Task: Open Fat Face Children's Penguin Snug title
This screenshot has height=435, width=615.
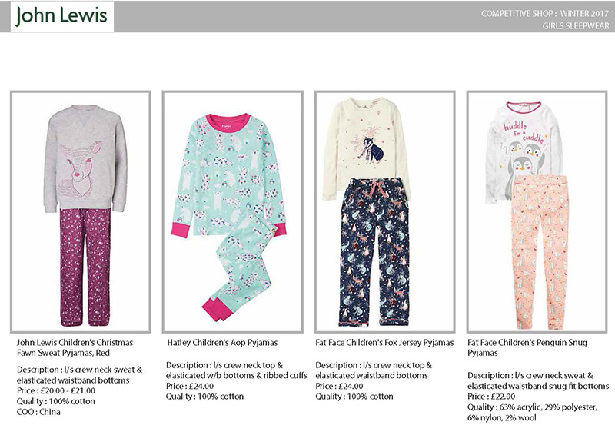Action: 527,347
